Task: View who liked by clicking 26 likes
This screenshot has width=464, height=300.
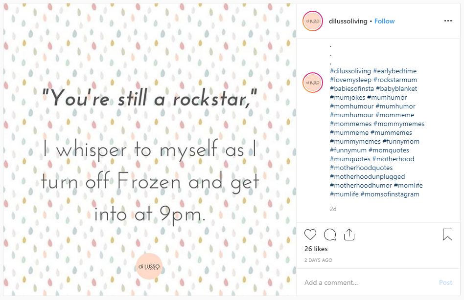Action: (x=317, y=249)
